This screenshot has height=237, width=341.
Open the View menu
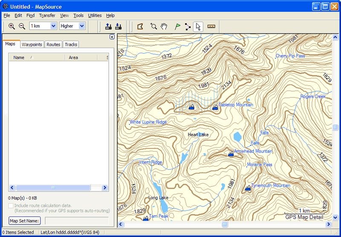(64, 15)
